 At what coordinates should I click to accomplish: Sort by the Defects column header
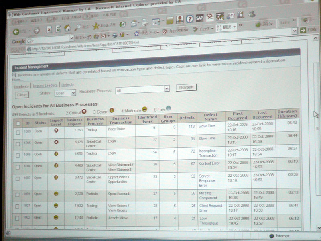pyautogui.click(x=187, y=118)
